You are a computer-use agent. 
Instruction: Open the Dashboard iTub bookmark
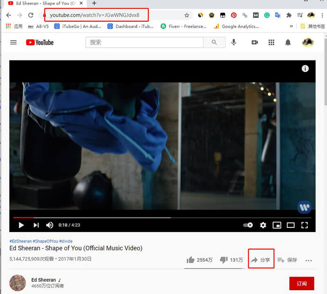click(130, 27)
